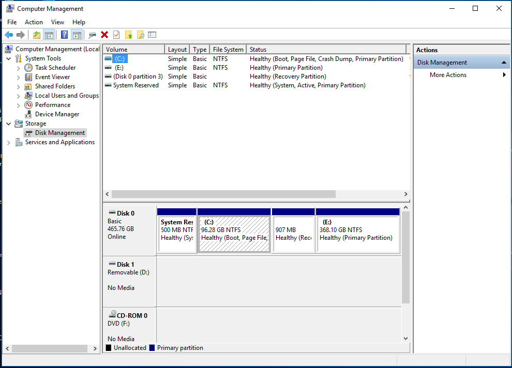Click the Disk 0 Basic label panel
512x368 pixels.
click(130, 231)
